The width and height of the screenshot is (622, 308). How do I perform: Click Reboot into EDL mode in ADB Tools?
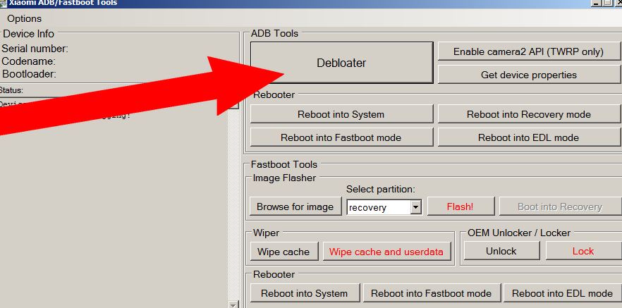[x=529, y=137]
